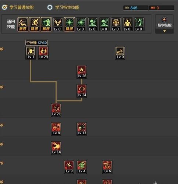Expand the 偷学技能 dropdown arrow
This screenshot has width=178, height=184.
click(164, 31)
